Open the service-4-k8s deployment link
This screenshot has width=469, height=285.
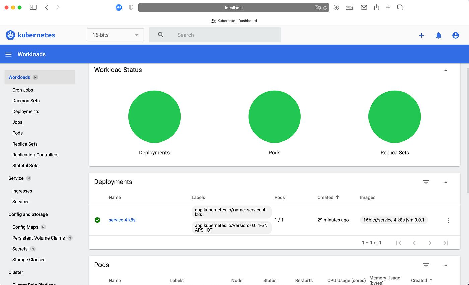122,220
